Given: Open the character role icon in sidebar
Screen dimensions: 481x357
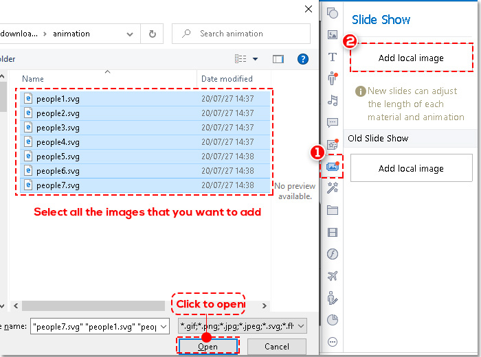Looking at the screenshot, I should click(x=333, y=78).
